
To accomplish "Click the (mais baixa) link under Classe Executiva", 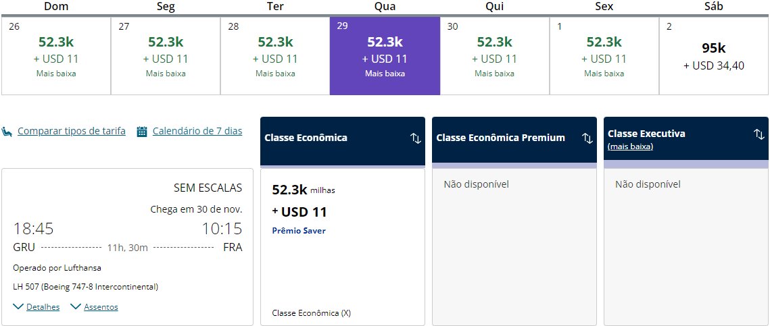I will (631, 146).
